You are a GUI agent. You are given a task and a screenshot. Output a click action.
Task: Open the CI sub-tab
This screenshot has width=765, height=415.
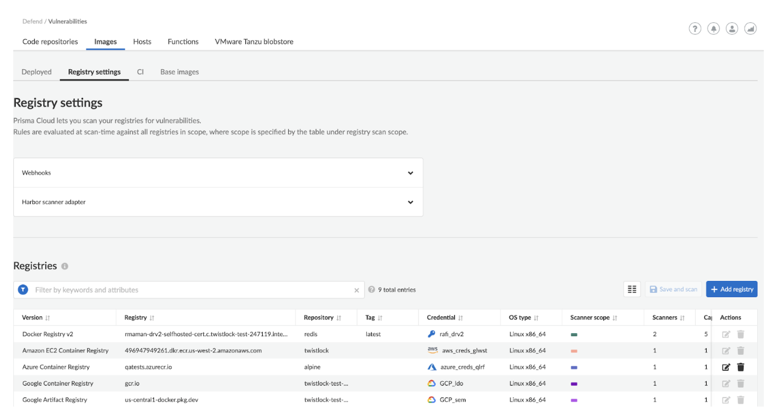pos(140,72)
